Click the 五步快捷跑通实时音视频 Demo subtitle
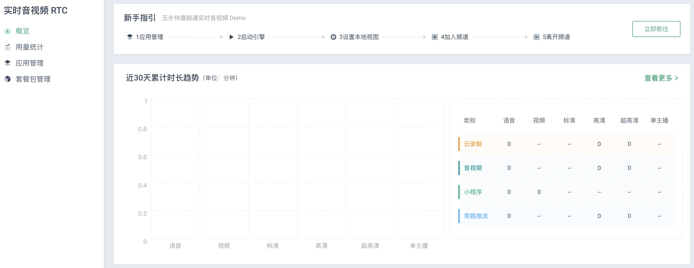 pyautogui.click(x=204, y=18)
